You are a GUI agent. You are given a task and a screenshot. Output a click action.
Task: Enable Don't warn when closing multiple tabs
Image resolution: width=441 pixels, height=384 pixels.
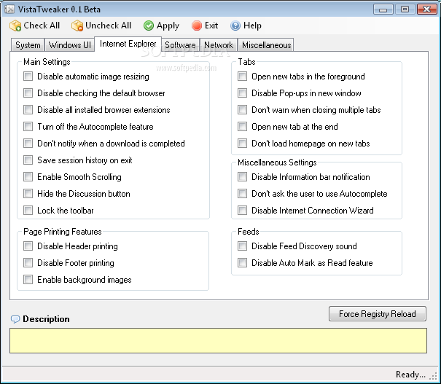242,109
